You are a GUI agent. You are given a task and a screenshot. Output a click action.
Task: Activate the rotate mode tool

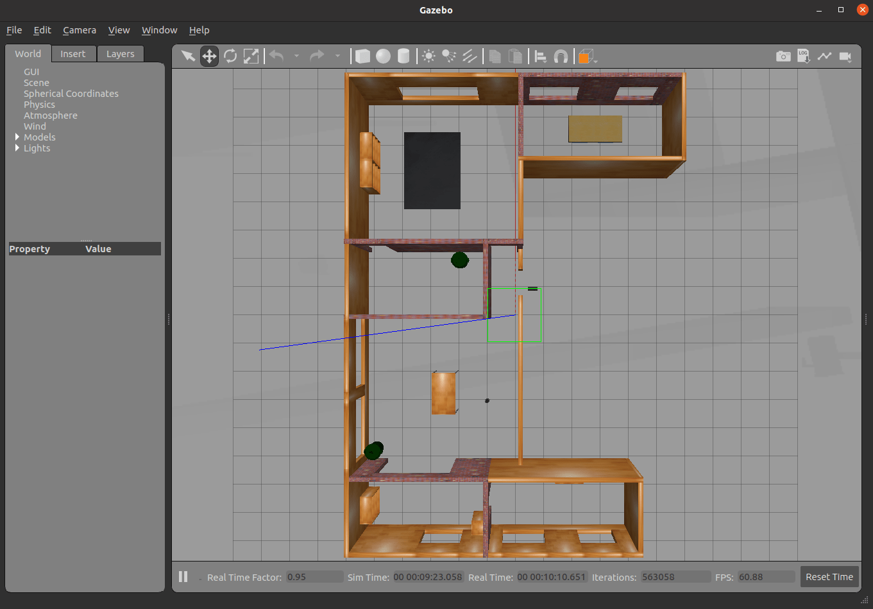pyautogui.click(x=230, y=56)
